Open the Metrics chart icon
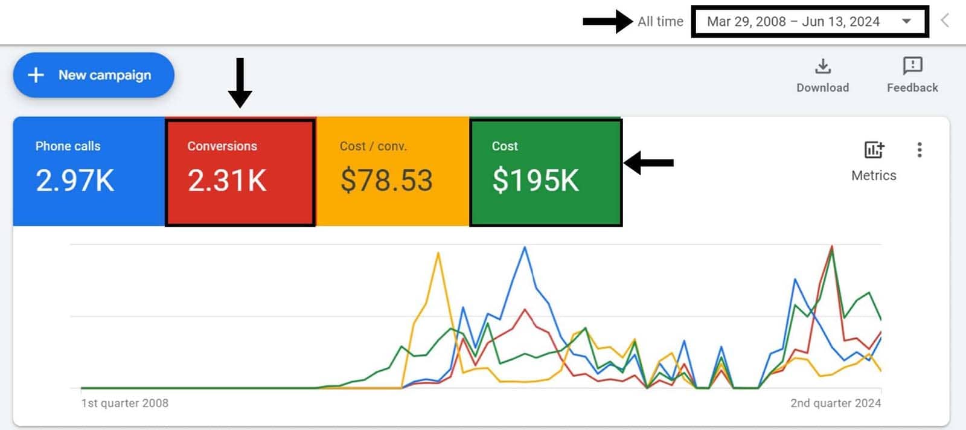The height and width of the screenshot is (430, 966). pyautogui.click(x=874, y=150)
